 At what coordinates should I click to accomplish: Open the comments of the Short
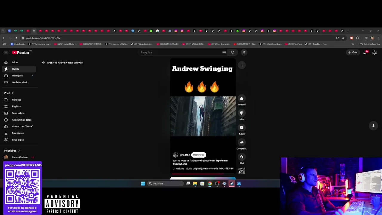(x=242, y=128)
